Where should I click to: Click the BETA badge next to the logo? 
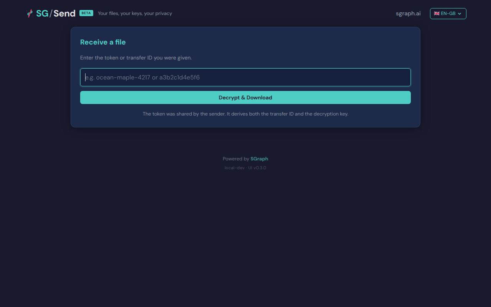(86, 13)
